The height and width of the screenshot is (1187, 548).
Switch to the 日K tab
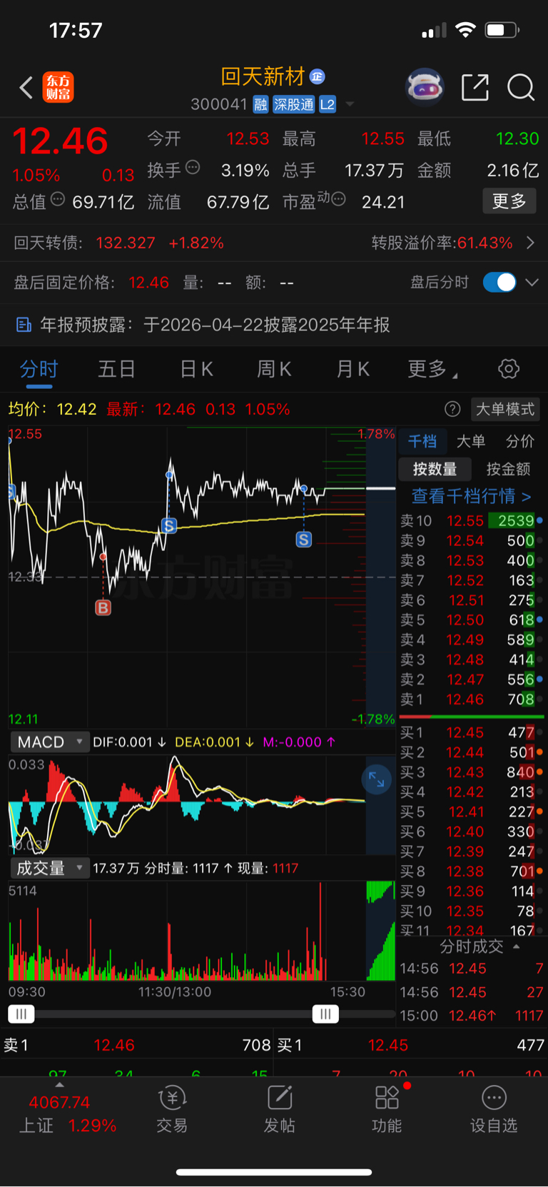(196, 369)
